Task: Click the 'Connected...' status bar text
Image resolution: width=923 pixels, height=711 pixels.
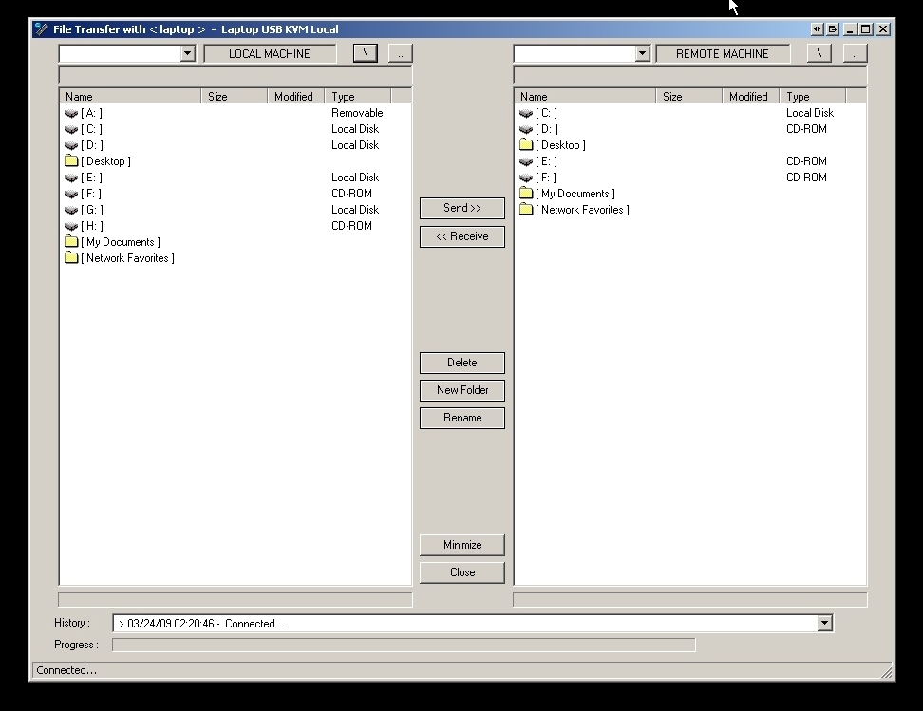Action: coord(66,670)
